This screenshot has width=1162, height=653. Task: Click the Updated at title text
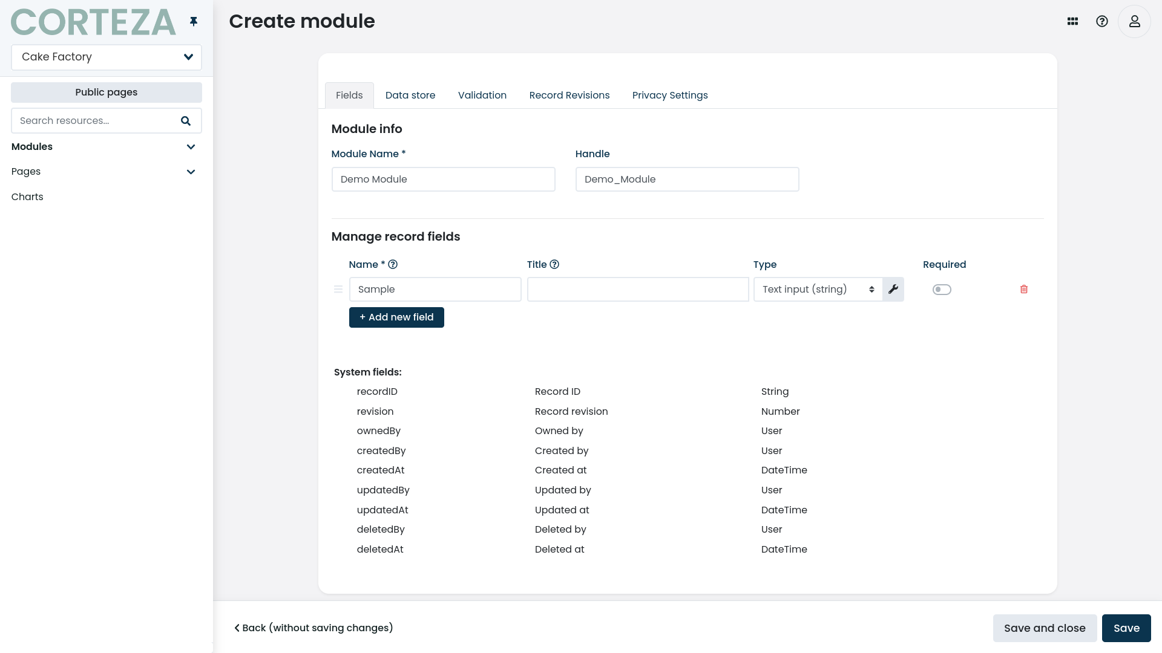(x=562, y=510)
